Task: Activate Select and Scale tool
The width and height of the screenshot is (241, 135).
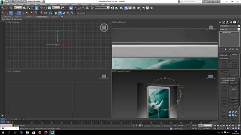Action: [49, 8]
